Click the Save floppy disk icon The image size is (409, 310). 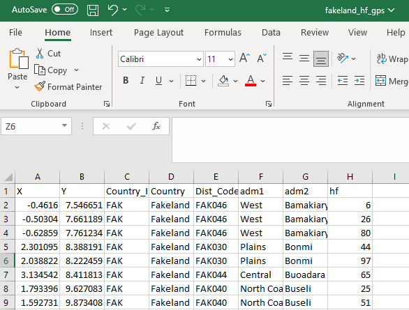tap(93, 10)
